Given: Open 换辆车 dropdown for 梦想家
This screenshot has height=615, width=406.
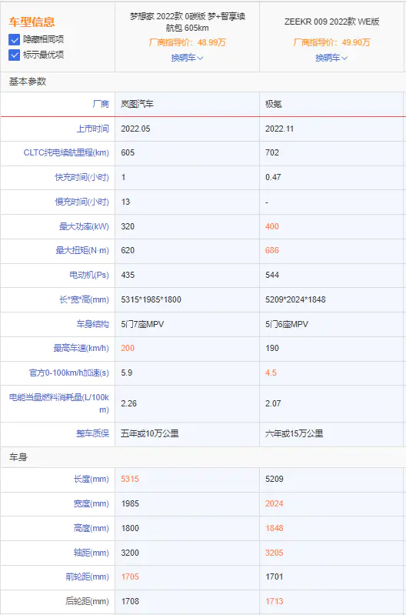Looking at the screenshot, I should pyautogui.click(x=187, y=58).
